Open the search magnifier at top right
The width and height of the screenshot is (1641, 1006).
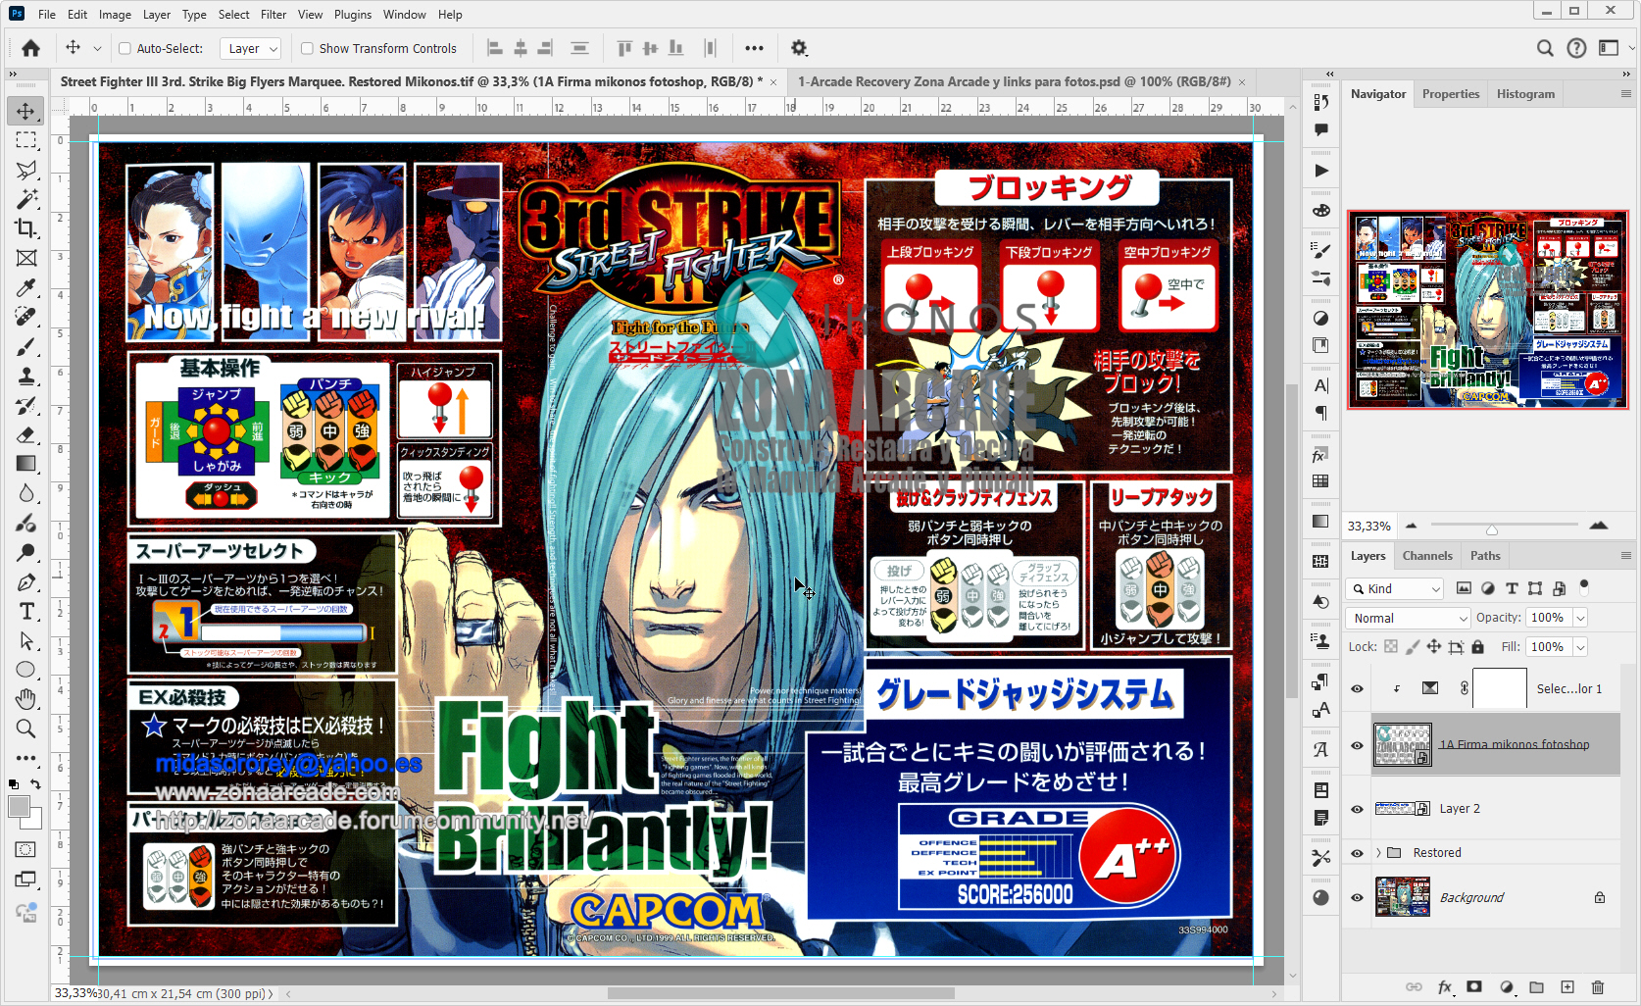pos(1545,48)
